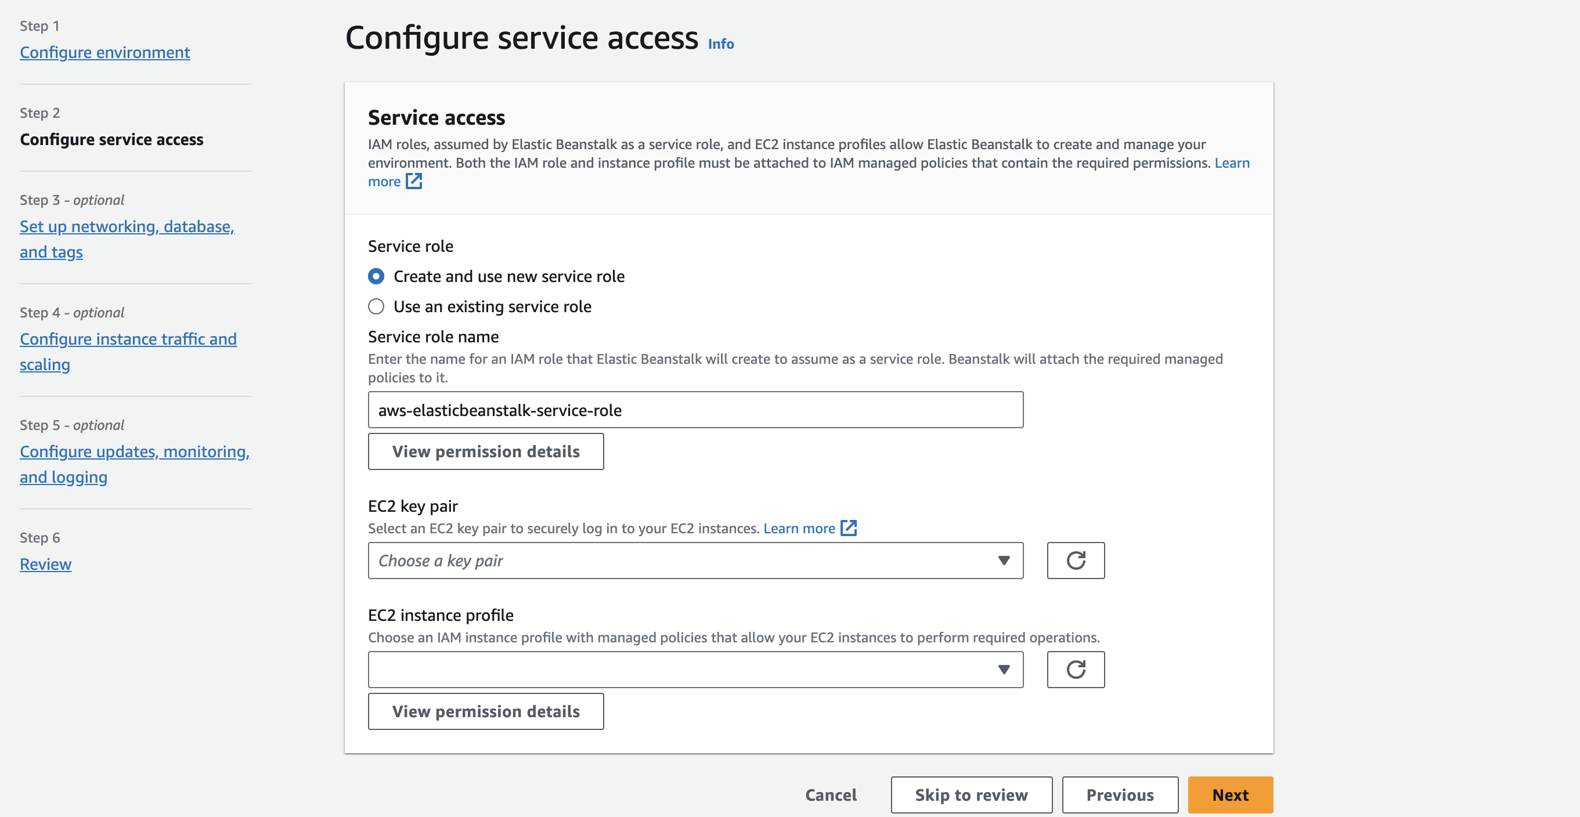Viewport: 1580px width, 817px height.
Task: Go to the Review step
Action: [x=45, y=563]
